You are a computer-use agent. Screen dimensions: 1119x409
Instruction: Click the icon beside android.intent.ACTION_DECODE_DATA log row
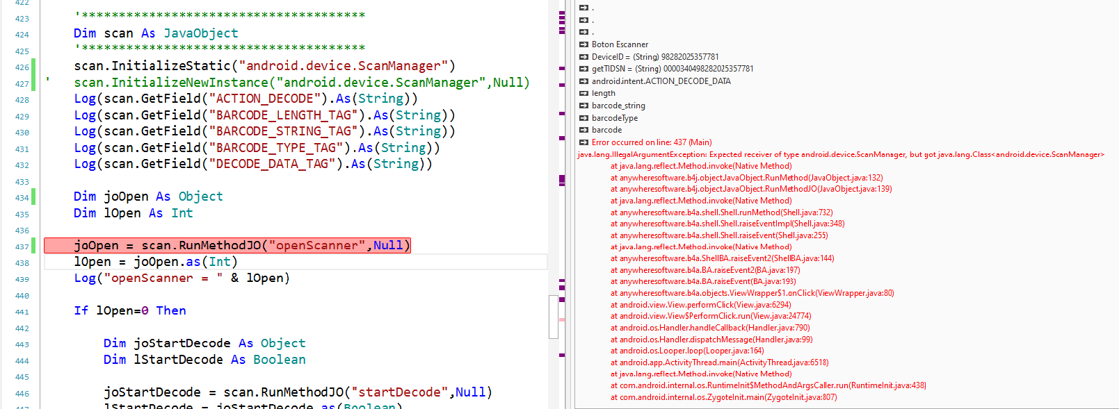pyautogui.click(x=583, y=81)
